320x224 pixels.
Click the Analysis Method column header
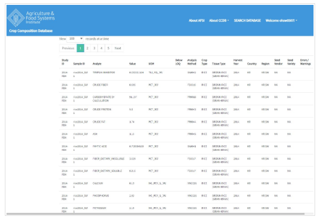(x=192, y=62)
